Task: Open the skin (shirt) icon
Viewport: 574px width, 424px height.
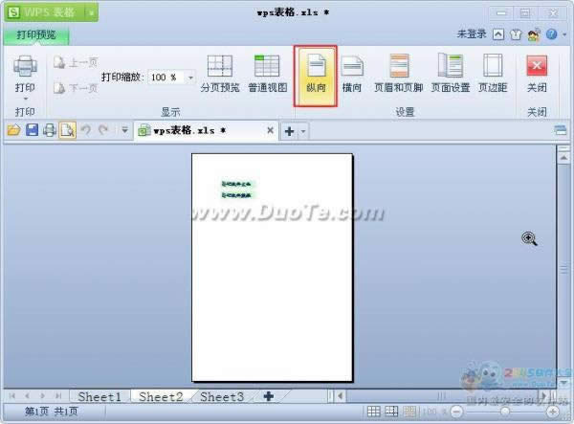Action: pyautogui.click(x=516, y=34)
